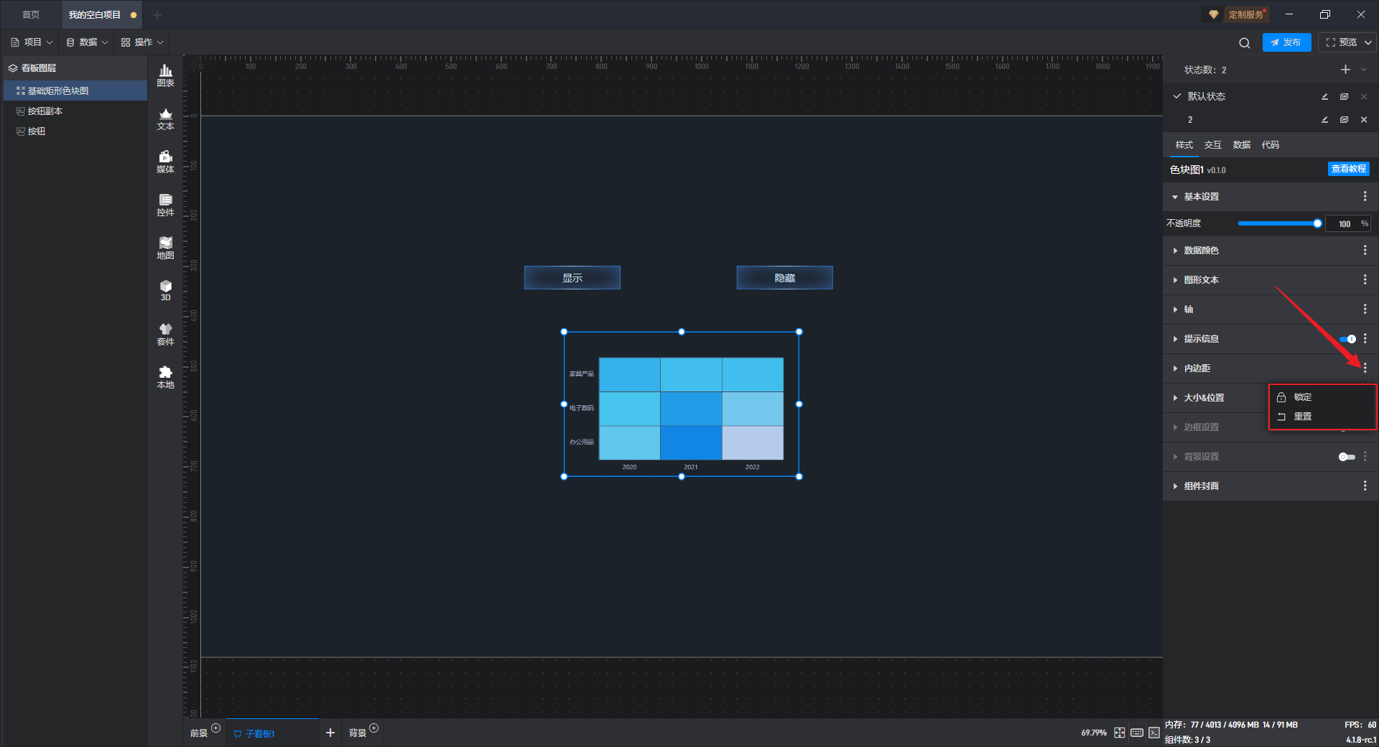Viewport: 1379px width, 747px height.
Task: Expand the 大小&位置 section
Action: [1175, 398]
